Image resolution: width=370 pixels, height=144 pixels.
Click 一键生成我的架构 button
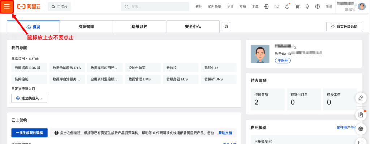click(30, 133)
